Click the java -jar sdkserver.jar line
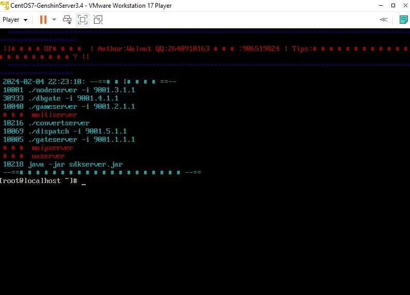 point(63,165)
